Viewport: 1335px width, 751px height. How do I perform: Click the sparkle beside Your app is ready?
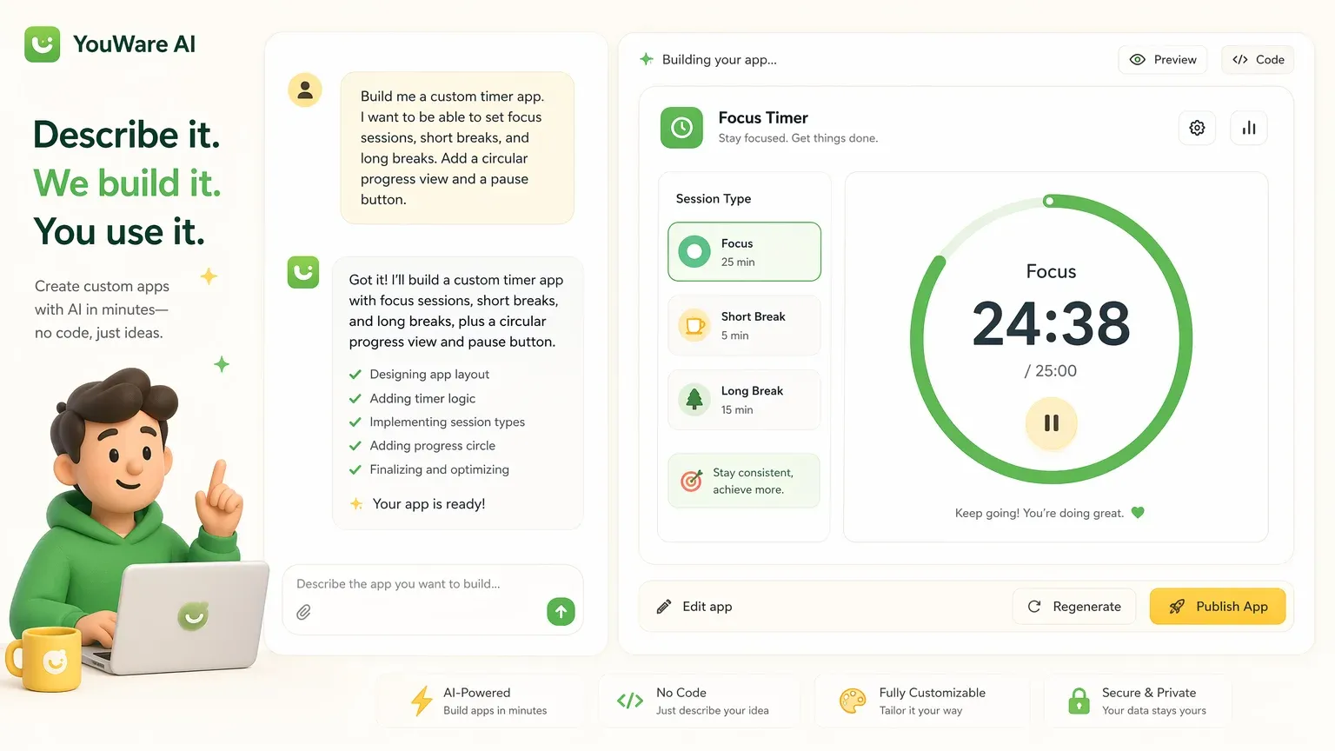[355, 504]
